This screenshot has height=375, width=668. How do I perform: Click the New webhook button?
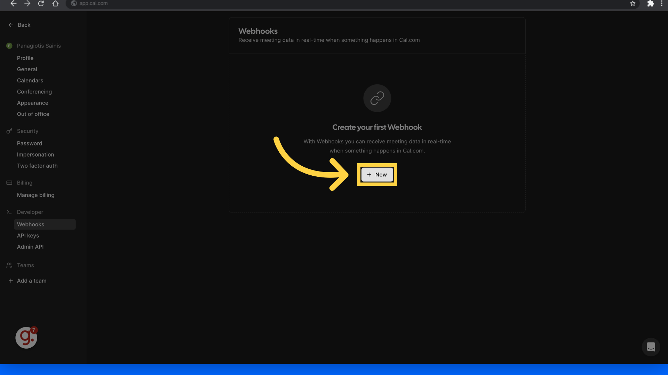click(x=377, y=175)
